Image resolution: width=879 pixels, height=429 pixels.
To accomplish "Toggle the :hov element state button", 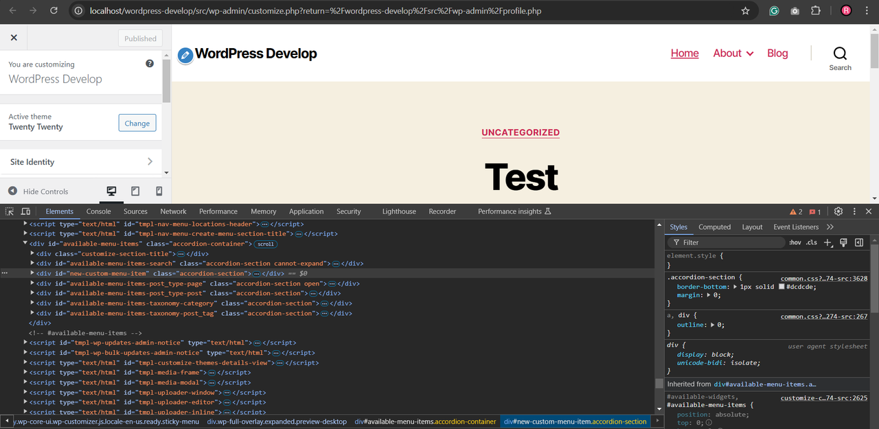I will pyautogui.click(x=795, y=242).
